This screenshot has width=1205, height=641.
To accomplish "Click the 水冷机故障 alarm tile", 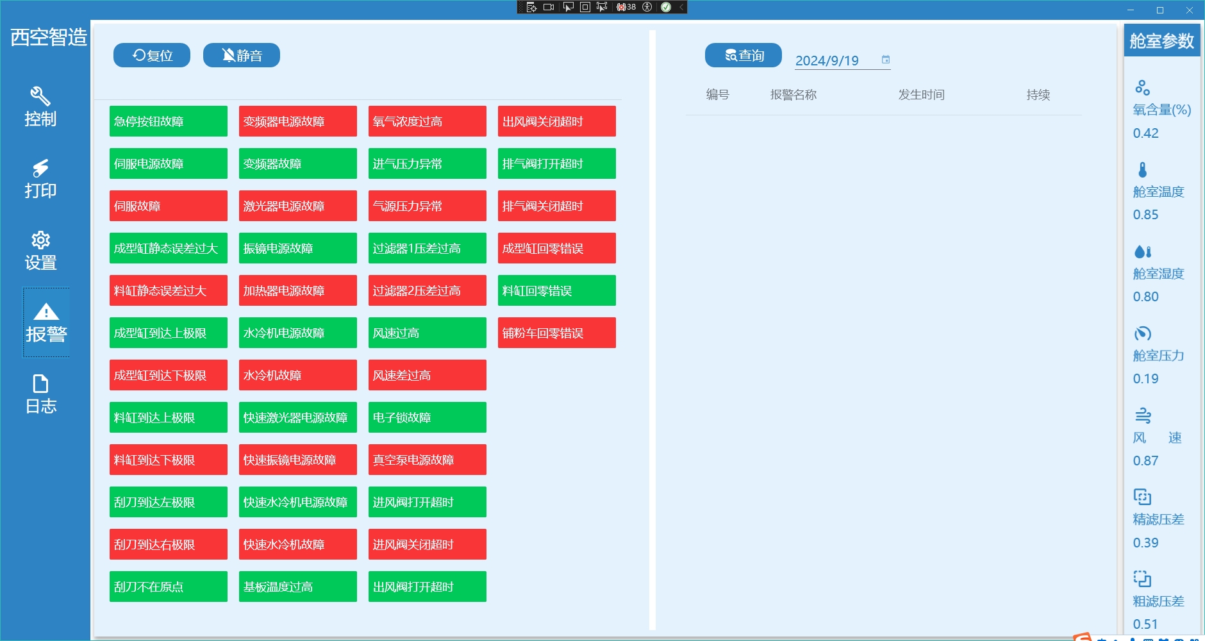I will [298, 375].
